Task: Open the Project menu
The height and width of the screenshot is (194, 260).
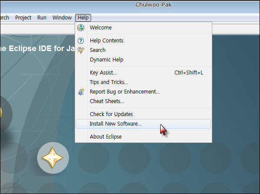Action: [23, 18]
